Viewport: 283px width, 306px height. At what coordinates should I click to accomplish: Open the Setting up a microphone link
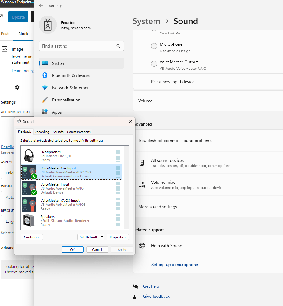point(175,265)
